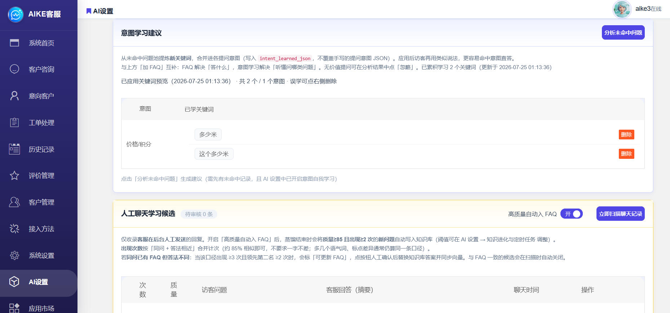The width and height of the screenshot is (670, 313).
Task: Toggle 高质量自动入 FAQ switch off
Action: click(572, 214)
